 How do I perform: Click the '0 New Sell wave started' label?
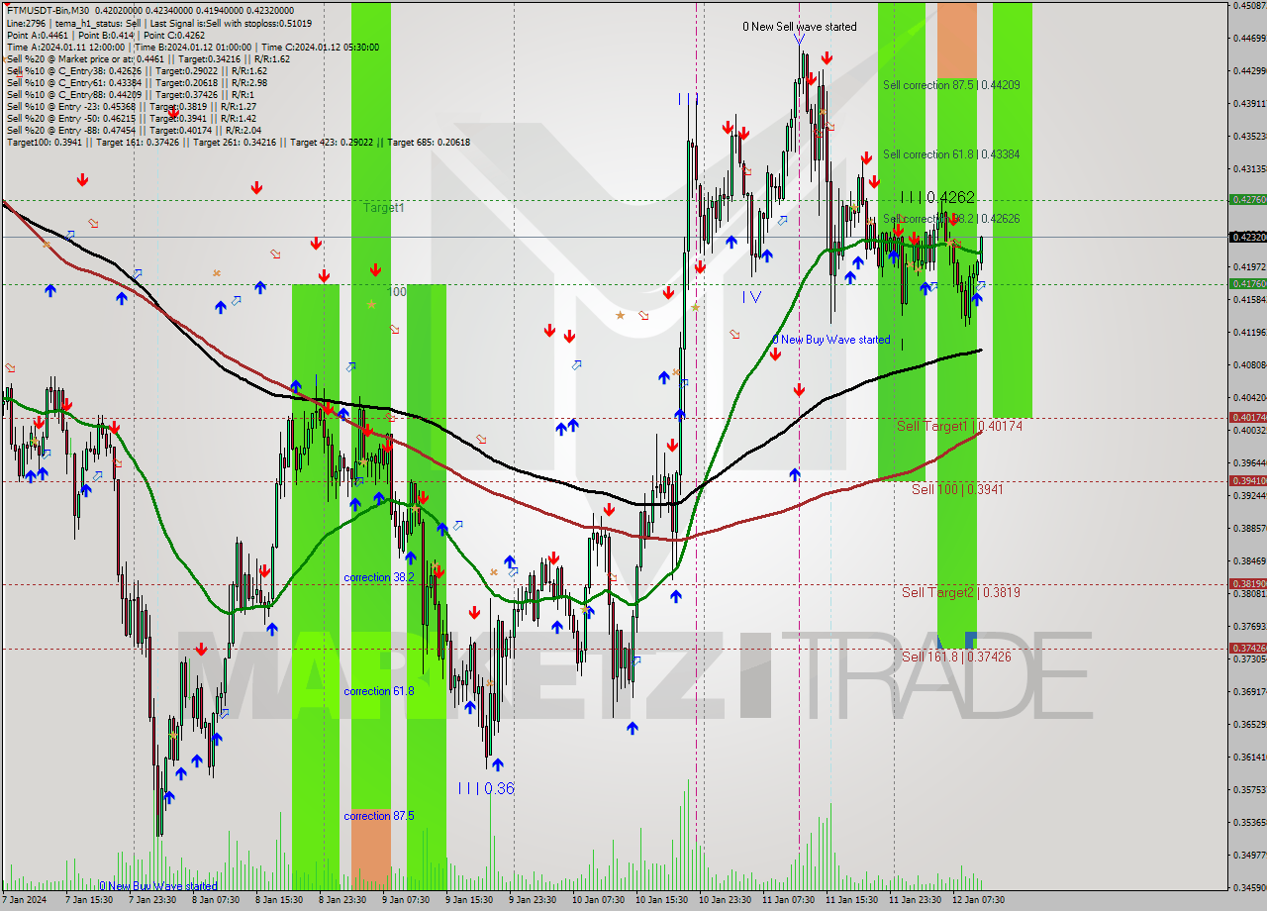click(x=800, y=27)
